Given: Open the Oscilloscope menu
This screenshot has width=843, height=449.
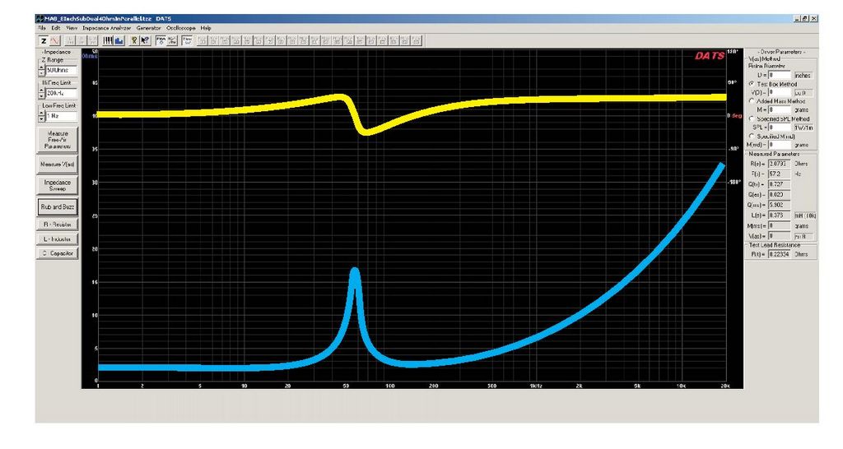Looking at the screenshot, I should [x=180, y=28].
